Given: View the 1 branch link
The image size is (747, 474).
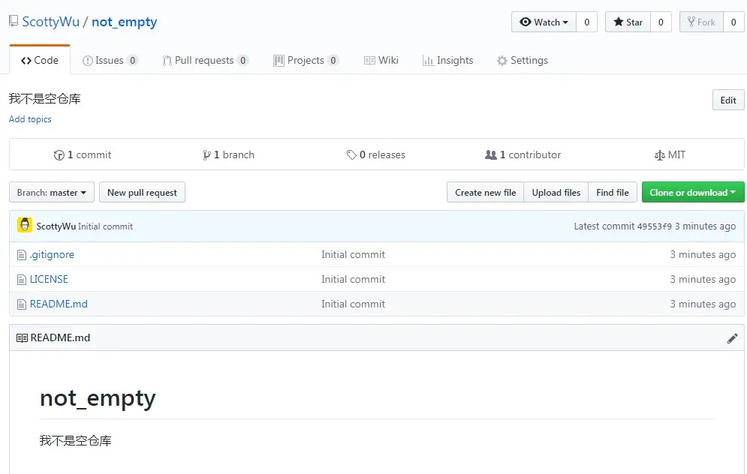Looking at the screenshot, I should (228, 154).
